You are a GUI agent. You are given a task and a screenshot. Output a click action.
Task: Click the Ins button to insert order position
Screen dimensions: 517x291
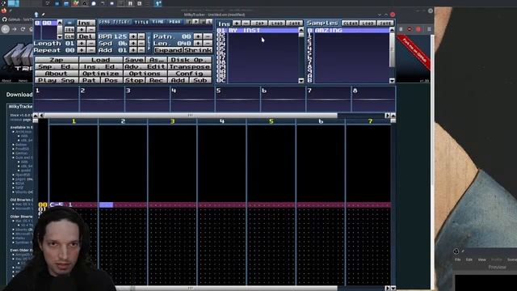86,23
